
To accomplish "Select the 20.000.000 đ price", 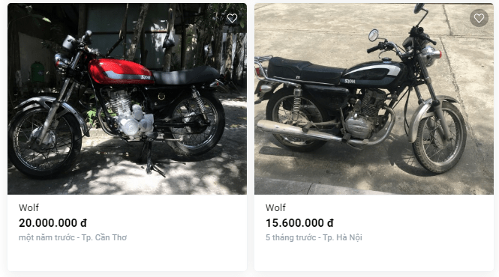I will point(53,223).
